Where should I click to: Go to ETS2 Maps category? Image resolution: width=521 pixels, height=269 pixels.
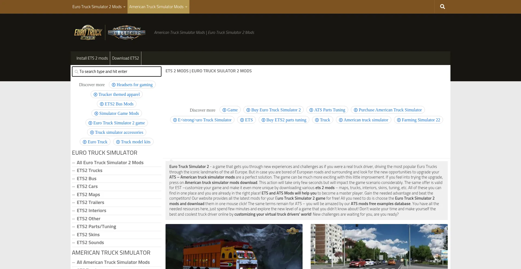coord(88,195)
